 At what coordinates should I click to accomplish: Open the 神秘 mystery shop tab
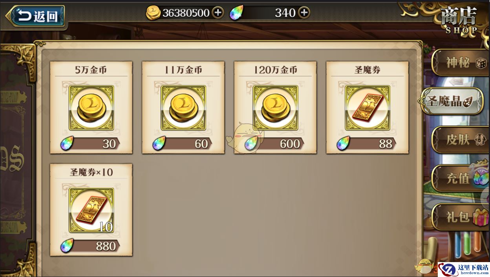[460, 62]
